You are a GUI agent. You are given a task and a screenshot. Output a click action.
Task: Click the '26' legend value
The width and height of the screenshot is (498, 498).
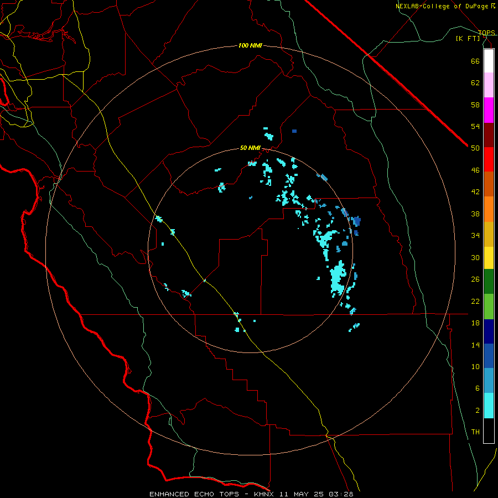475,279
